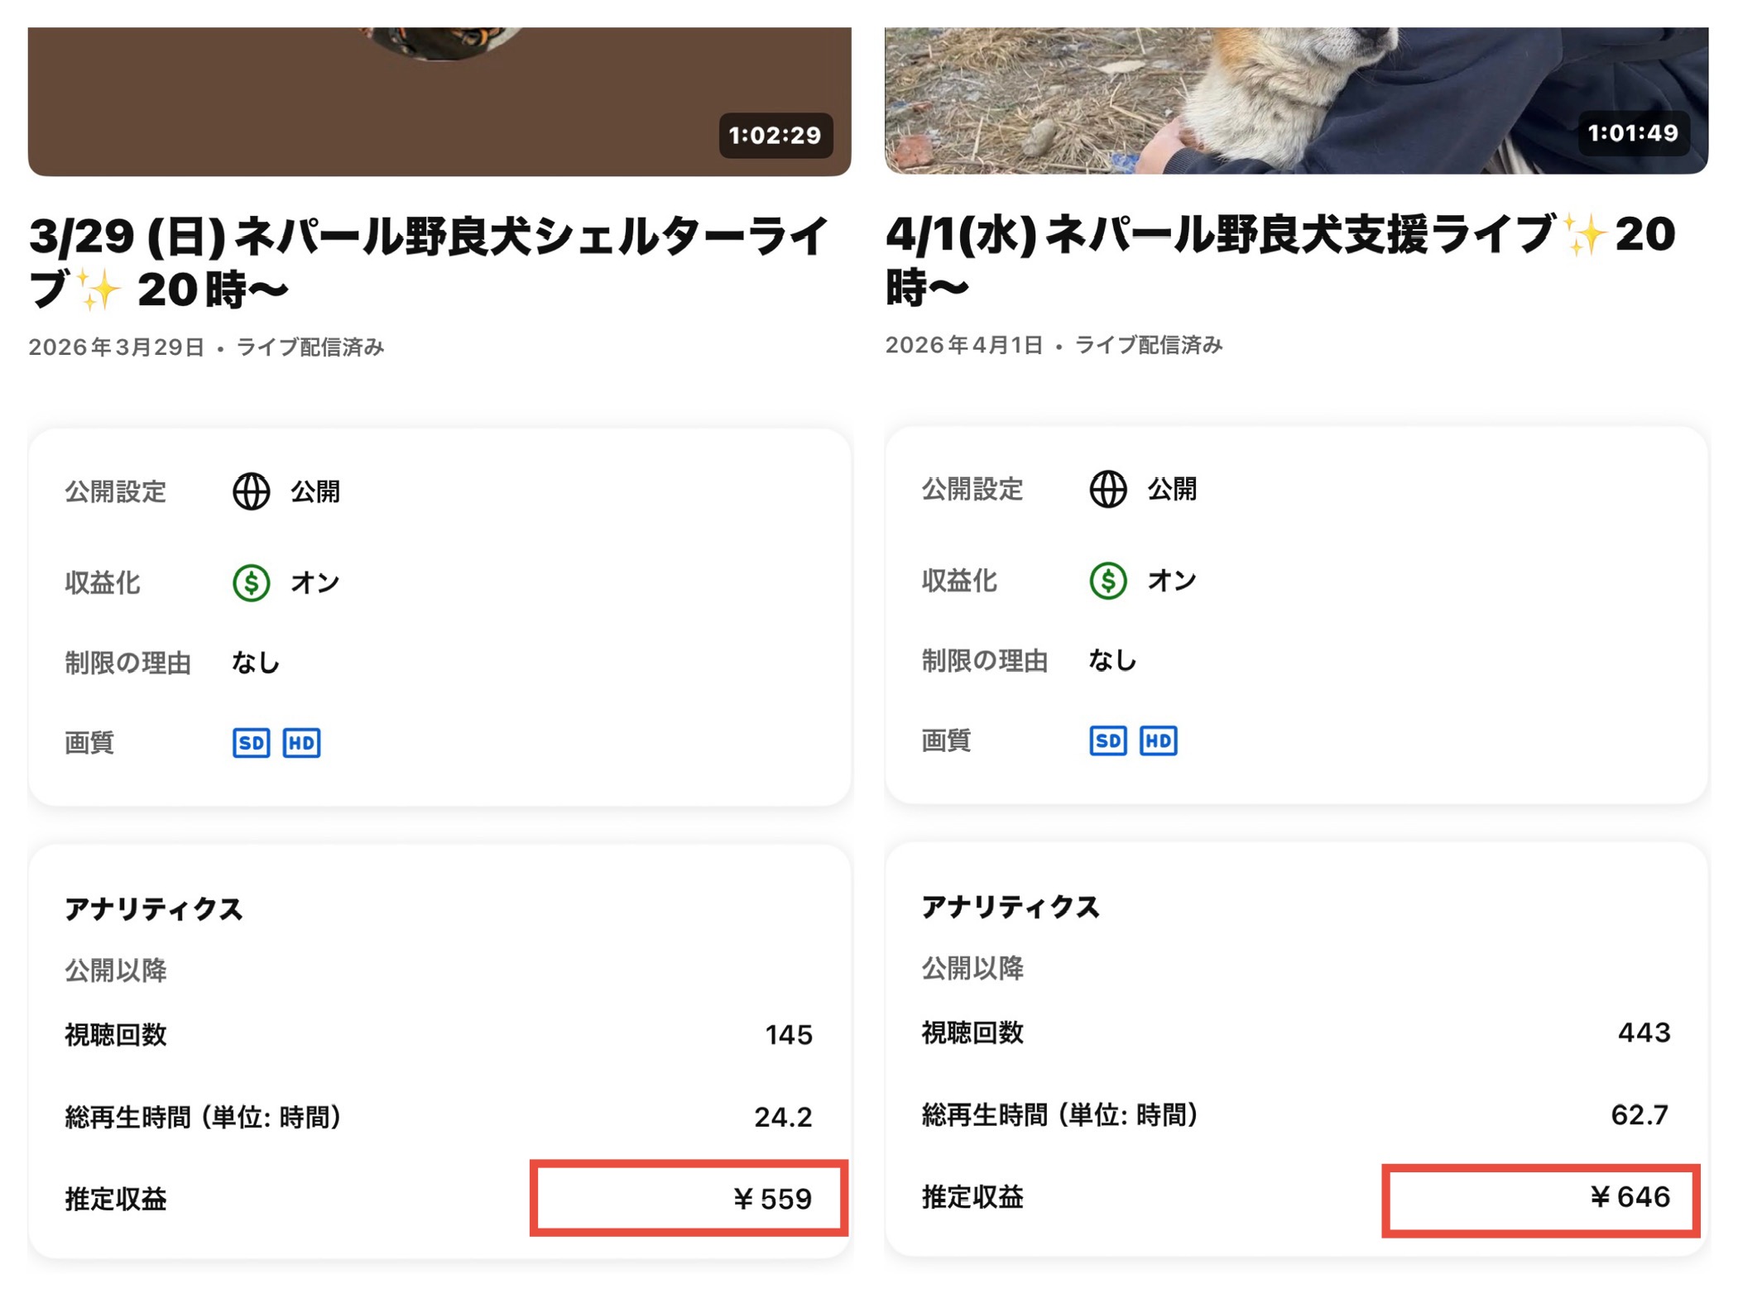This screenshot has height=1303, width=1738.
Task: Click globe icon in right video's visibility row
Action: pyautogui.click(x=1107, y=489)
